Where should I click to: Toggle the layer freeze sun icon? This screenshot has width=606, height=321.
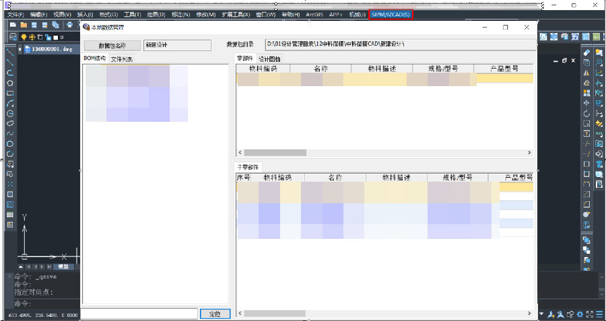pos(32,37)
